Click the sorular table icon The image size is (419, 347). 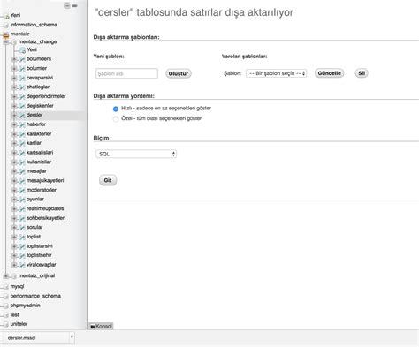[22, 228]
